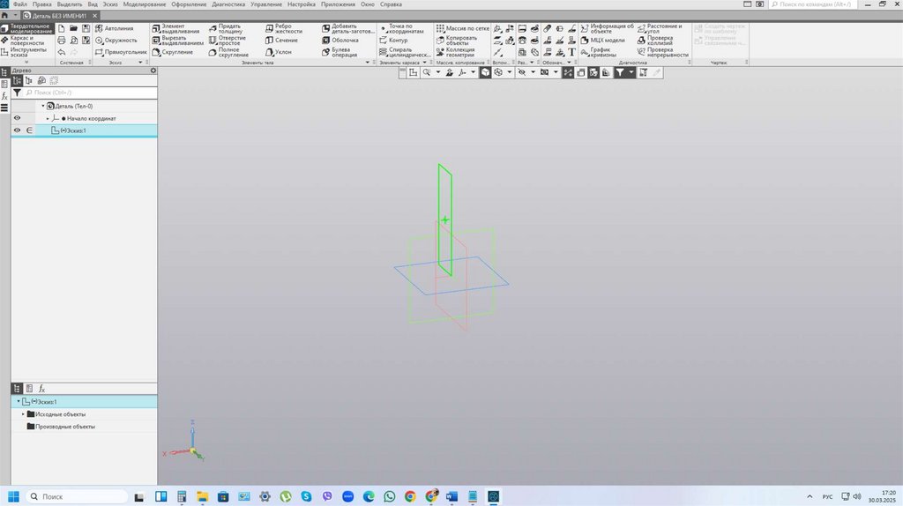Collapse the Деталь (Тел-0) tree node

[42, 106]
